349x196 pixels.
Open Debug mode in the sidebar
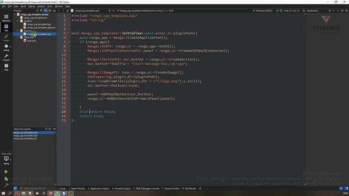[x=6, y=47]
